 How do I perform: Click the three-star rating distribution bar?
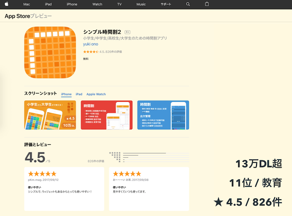(x=156, y=158)
